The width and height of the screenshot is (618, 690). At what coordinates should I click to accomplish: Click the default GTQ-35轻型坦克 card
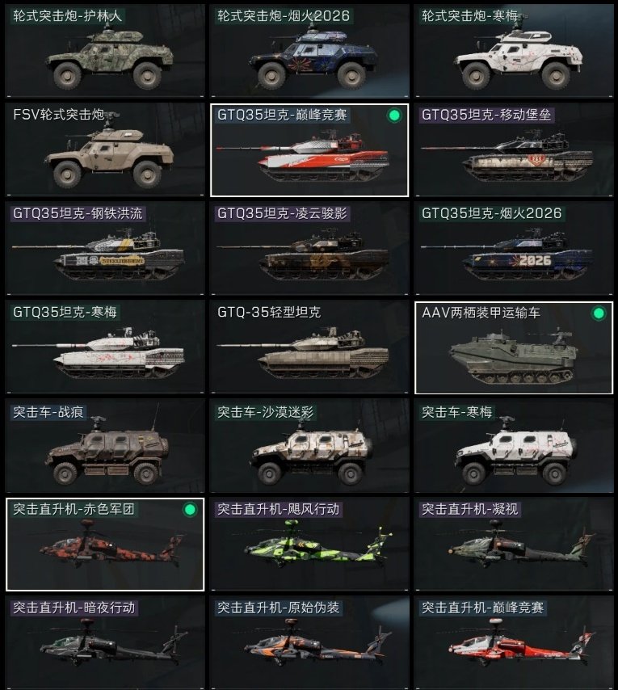point(309,347)
